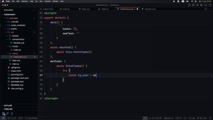
Task: Expand the node_modules folder
Action: [x=18, y=25]
